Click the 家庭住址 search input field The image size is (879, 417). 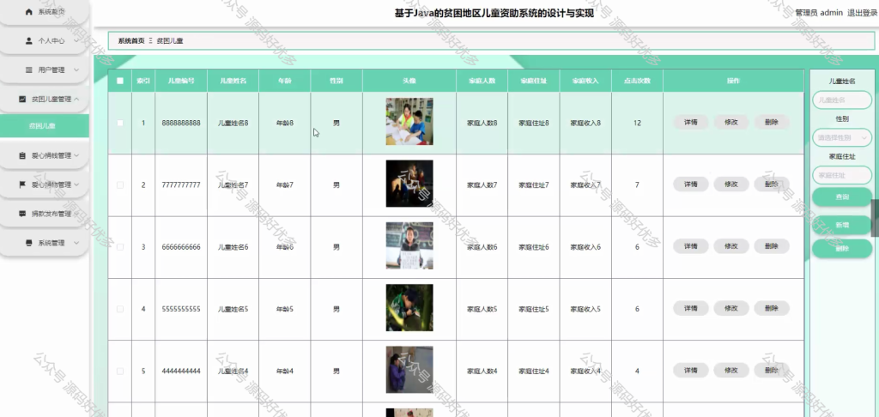842,175
